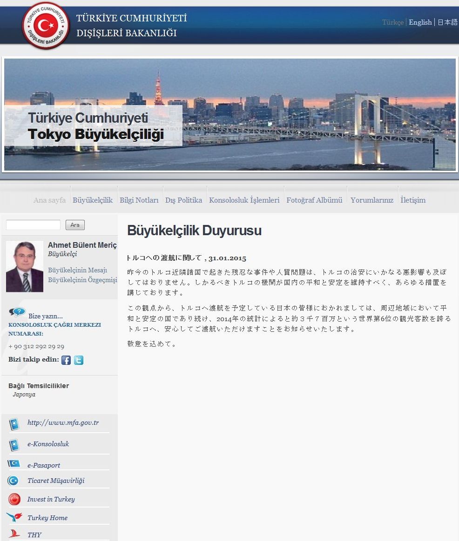Screen dimensions: 459x541
Task: Click the passport icon beside e-Konsolosluk
Action: 14,445
